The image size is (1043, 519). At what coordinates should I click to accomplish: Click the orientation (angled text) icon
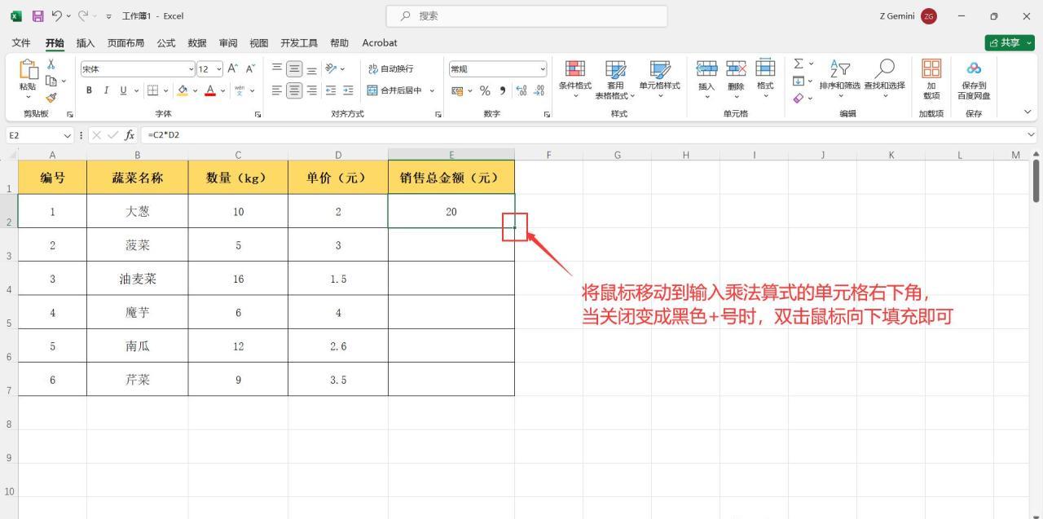(331, 69)
